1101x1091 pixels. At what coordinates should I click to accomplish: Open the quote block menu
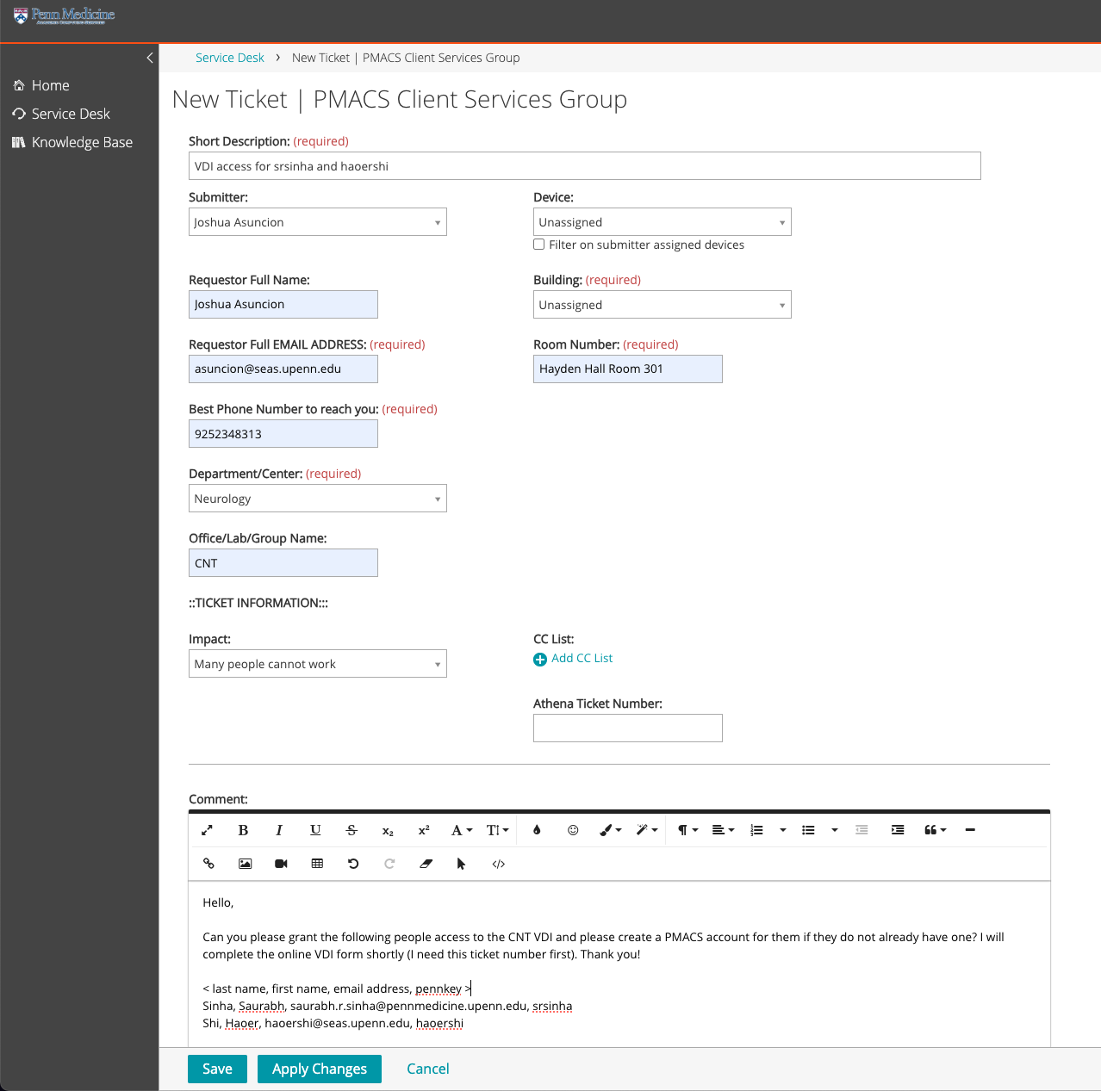936,830
